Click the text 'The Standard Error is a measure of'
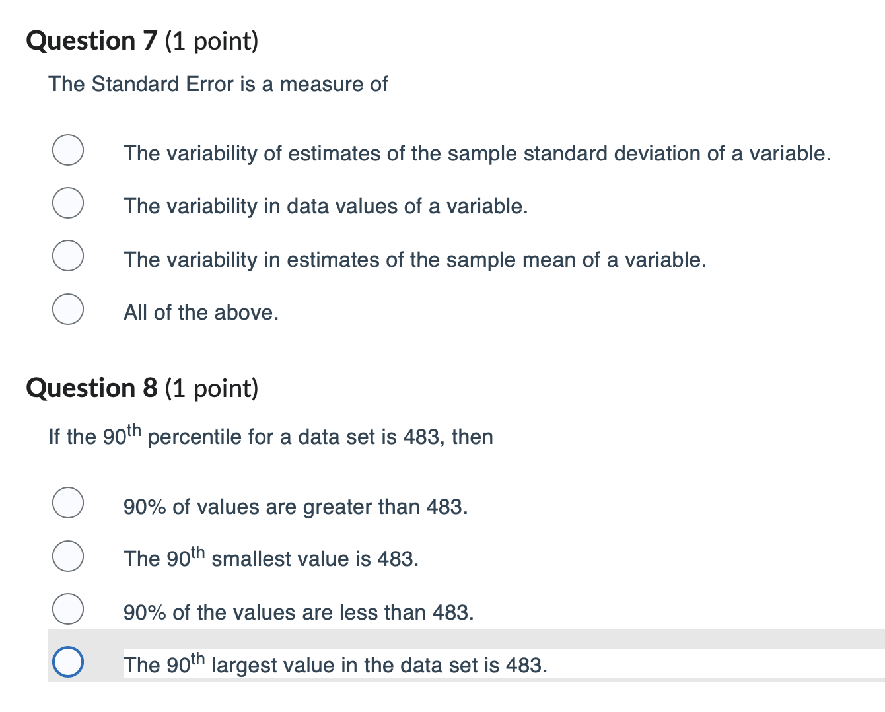This screenshot has width=885, height=712. point(219,84)
